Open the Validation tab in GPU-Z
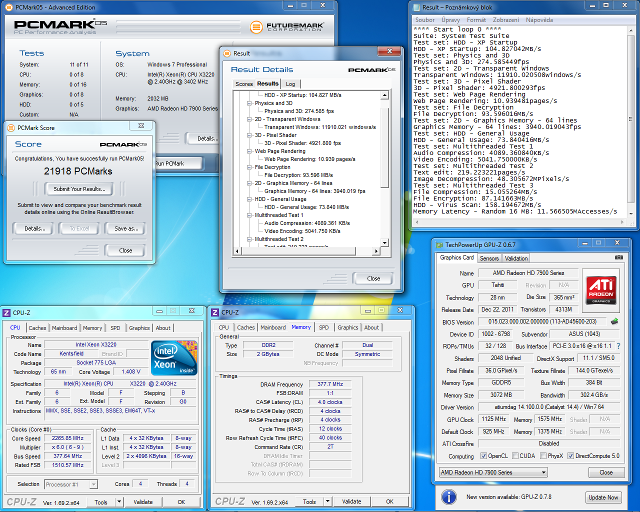 click(516, 258)
